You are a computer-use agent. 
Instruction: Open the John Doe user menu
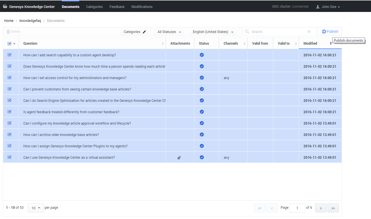click(x=328, y=7)
